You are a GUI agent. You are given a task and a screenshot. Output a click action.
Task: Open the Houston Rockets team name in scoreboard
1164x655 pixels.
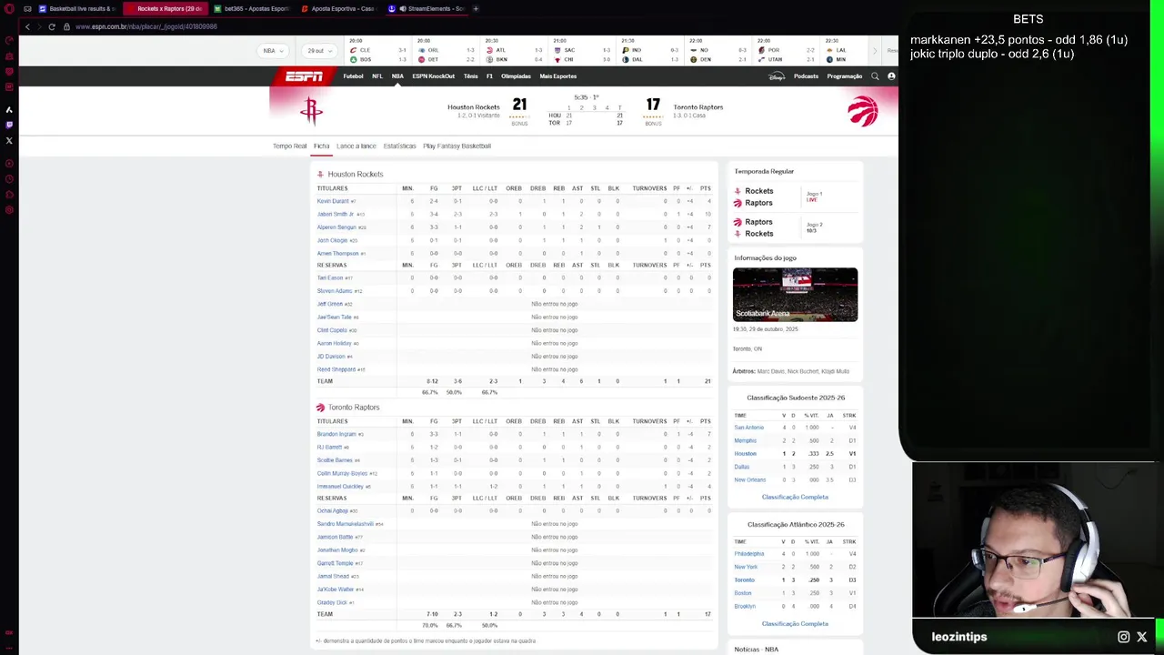[x=473, y=107]
